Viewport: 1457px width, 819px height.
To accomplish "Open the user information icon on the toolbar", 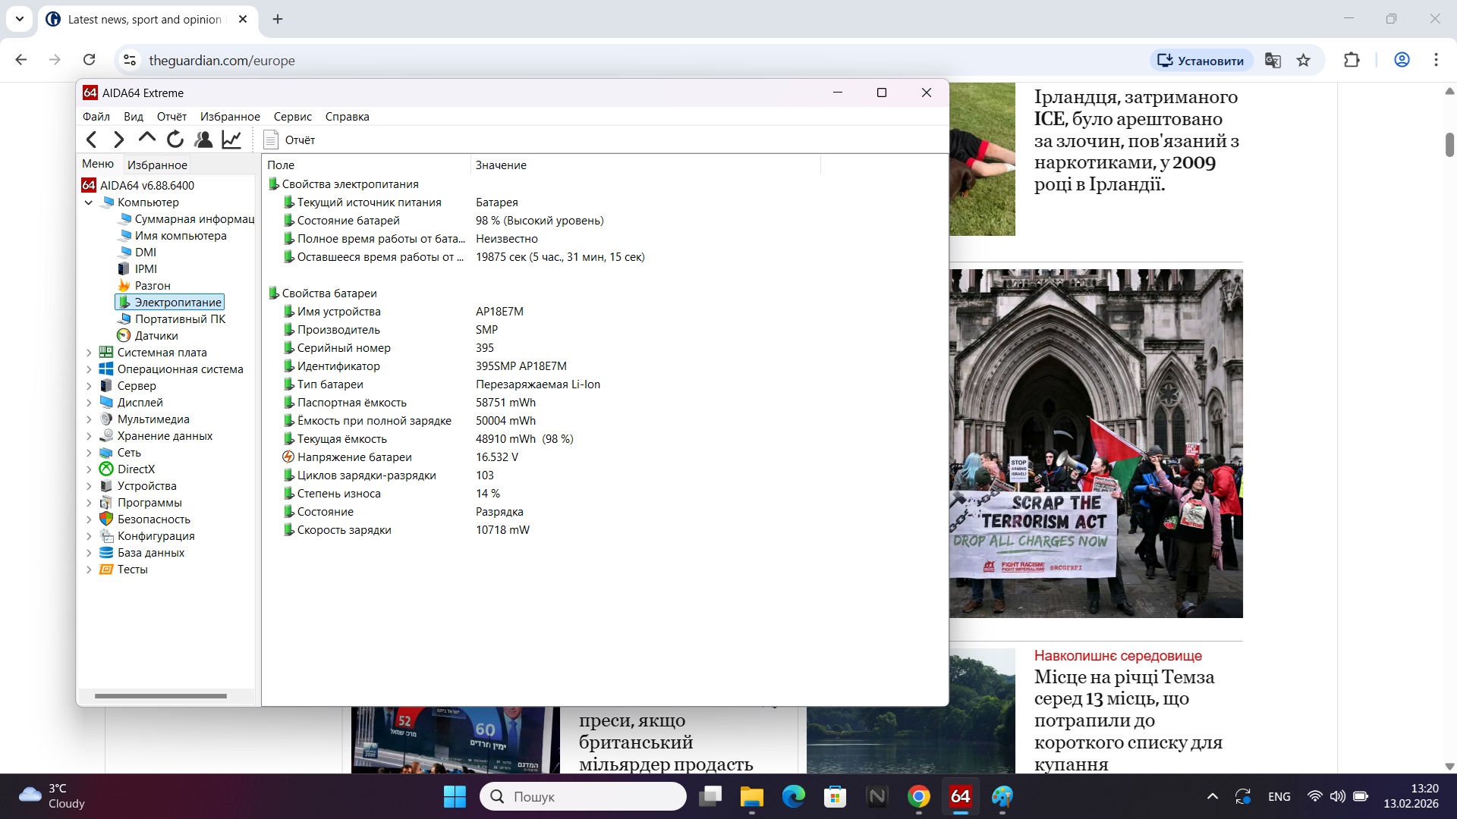I will coord(203,139).
